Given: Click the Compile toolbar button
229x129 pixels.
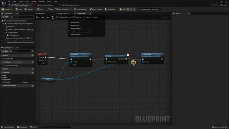Looking at the screenshot, I should pos(6,9).
